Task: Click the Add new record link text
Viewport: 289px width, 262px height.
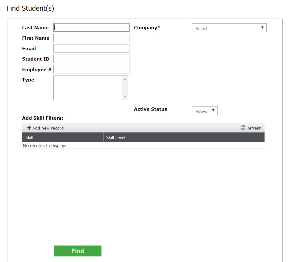Action: [48, 128]
